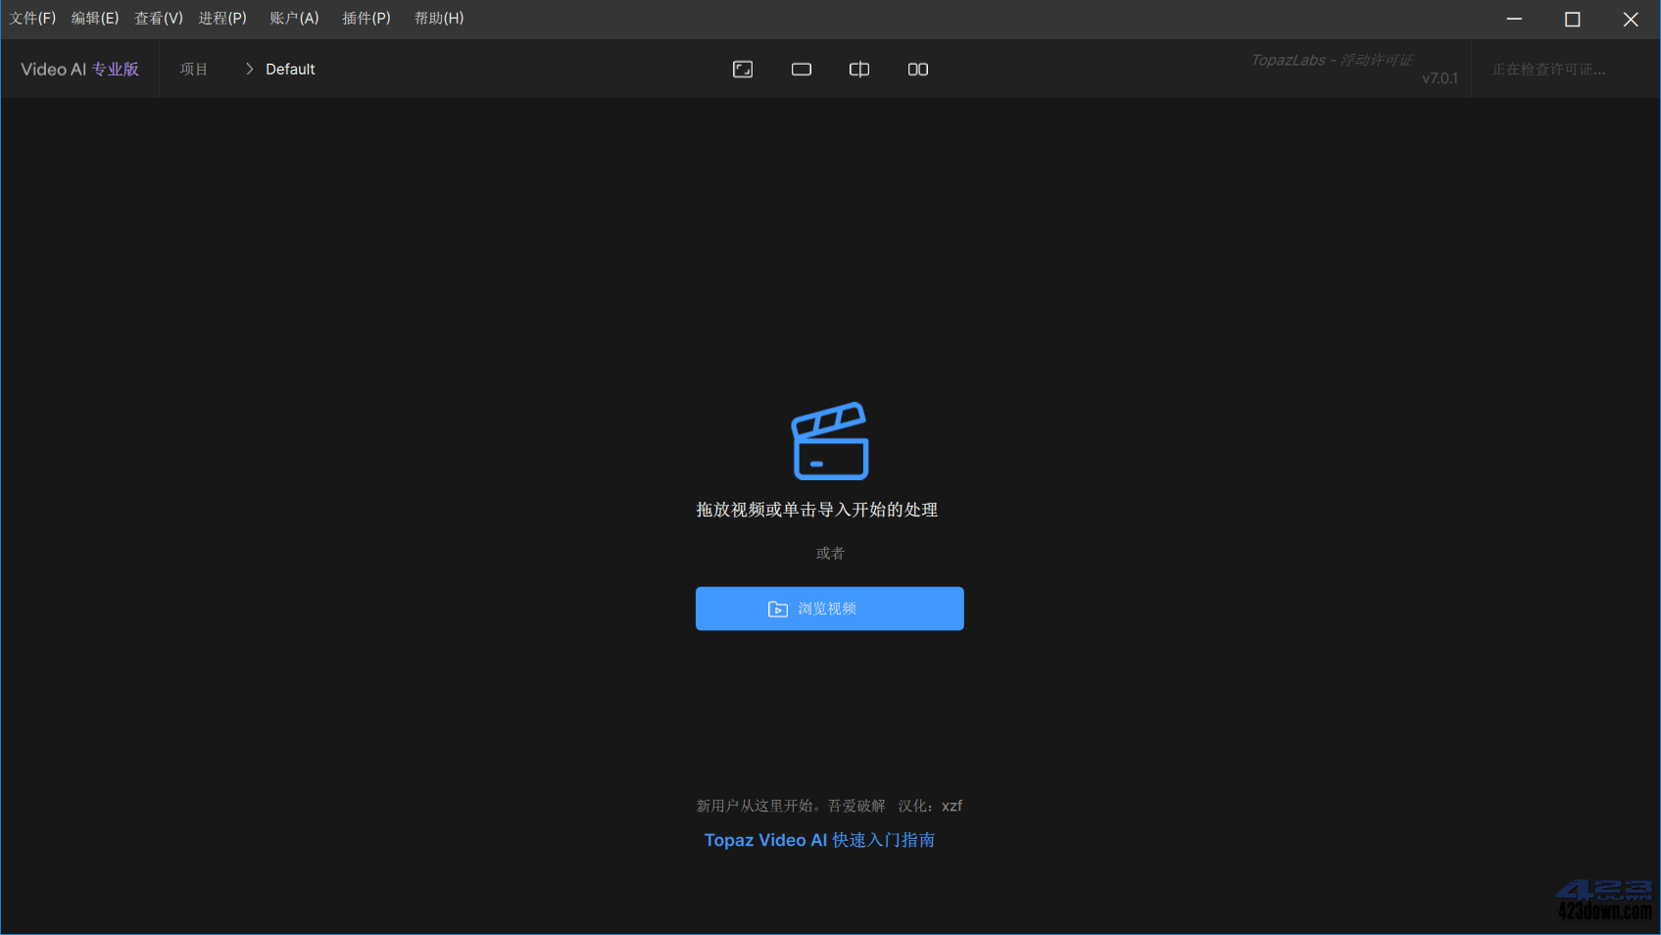Click the Video AI 专业版 logo
Screen dimensions: 1661x935
78,69
